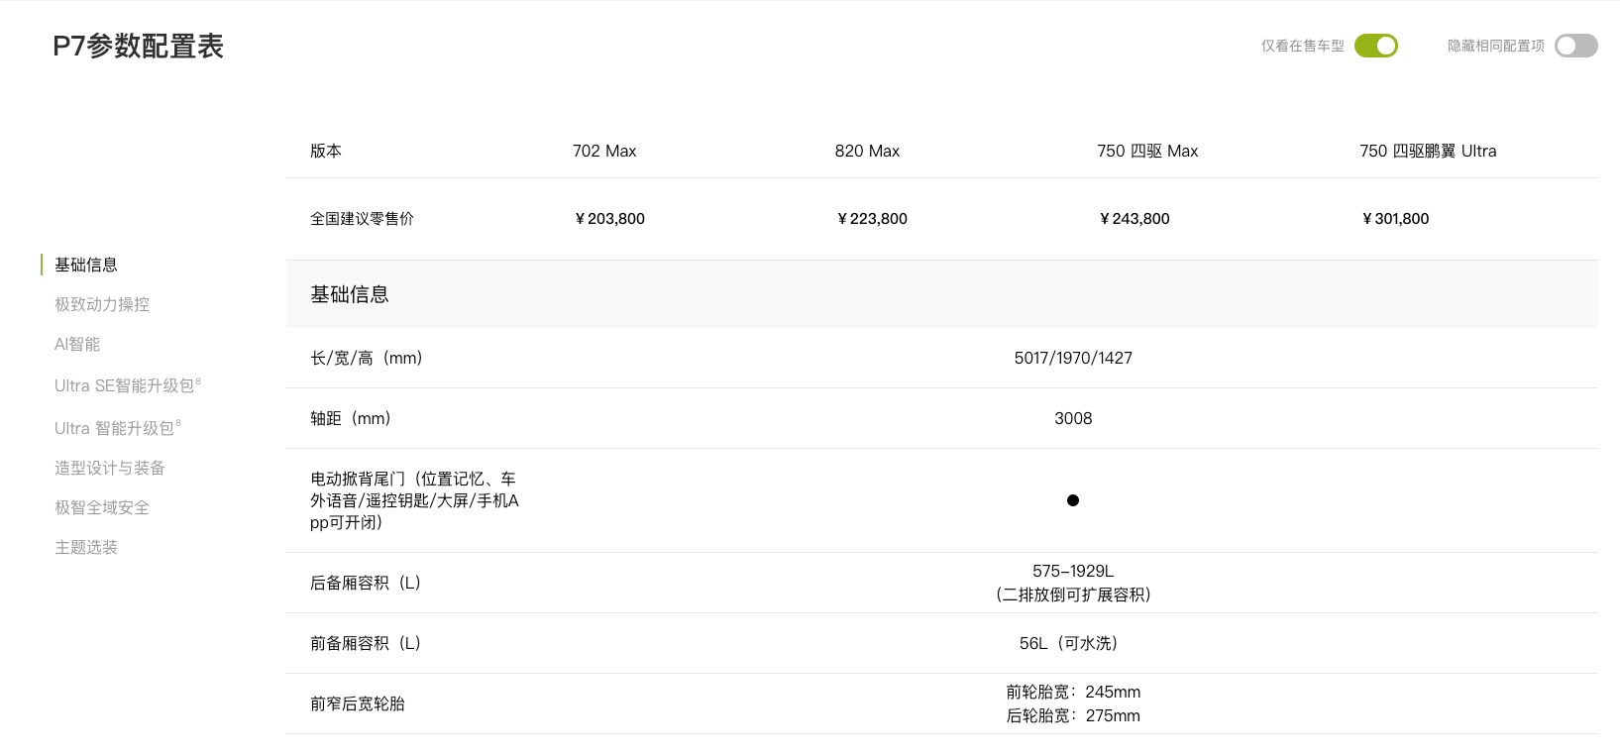Viewport: 1620px width, 756px height.
Task: Select the 750 四驱 Max version header
Action: 1147,151
